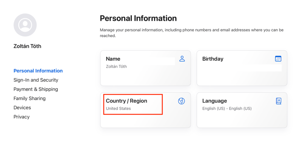The image size is (302, 142).
Task: Open the Family Sharing section
Action: coord(29,99)
